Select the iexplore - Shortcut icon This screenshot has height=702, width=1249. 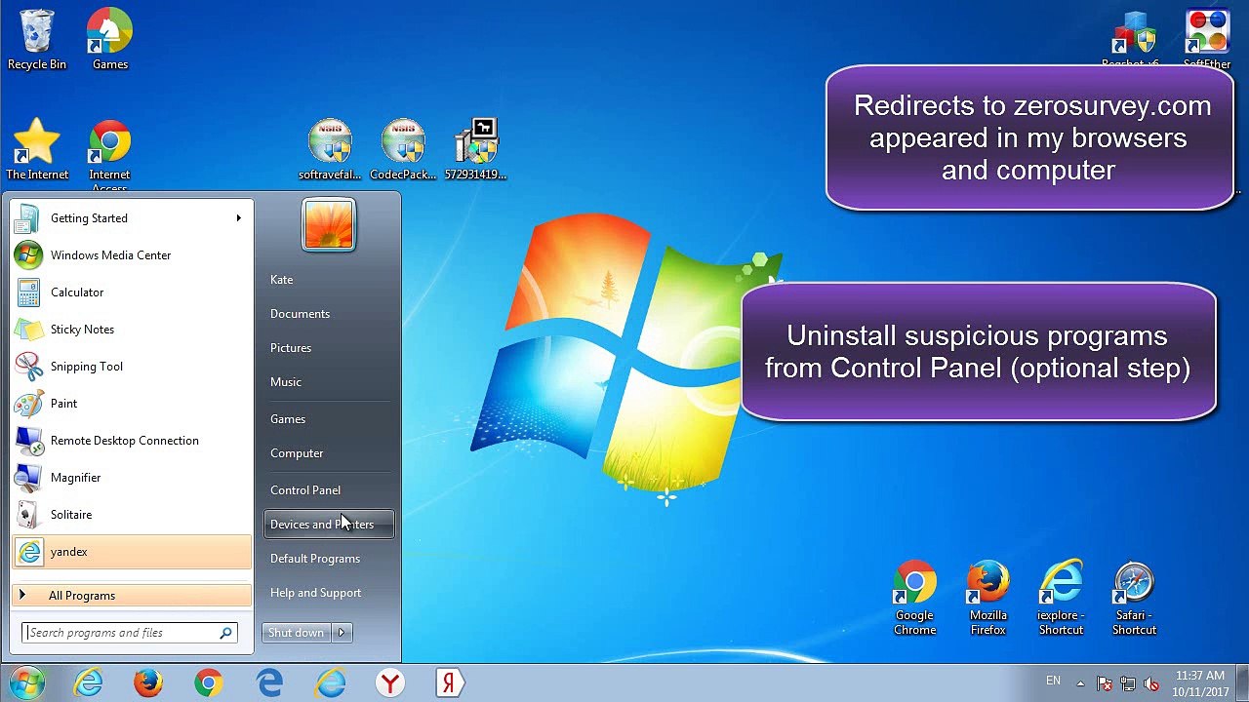tap(1061, 599)
